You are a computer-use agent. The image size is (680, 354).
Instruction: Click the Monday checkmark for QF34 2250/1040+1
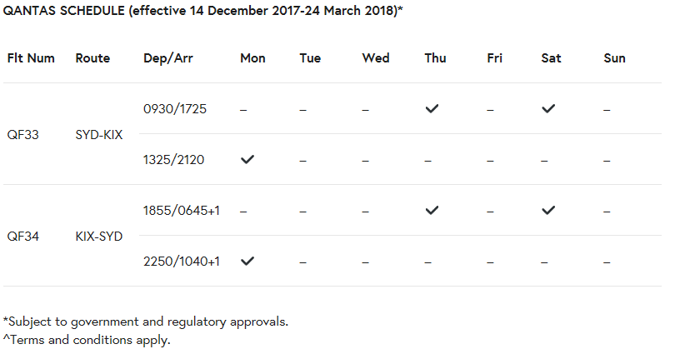pyautogui.click(x=247, y=262)
